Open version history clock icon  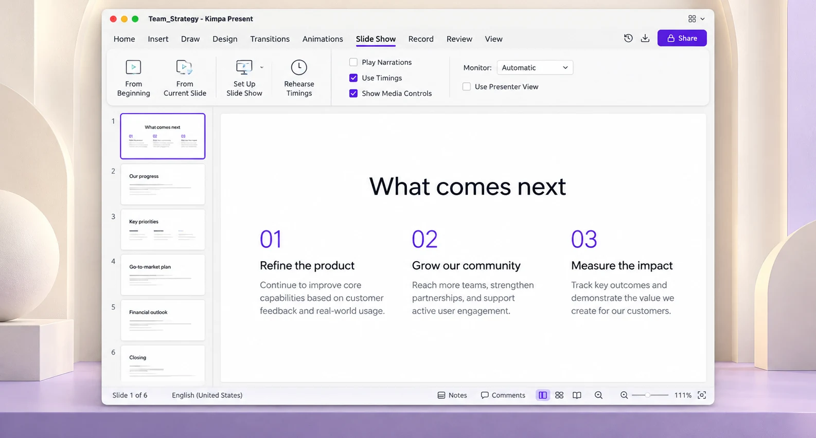click(x=628, y=38)
